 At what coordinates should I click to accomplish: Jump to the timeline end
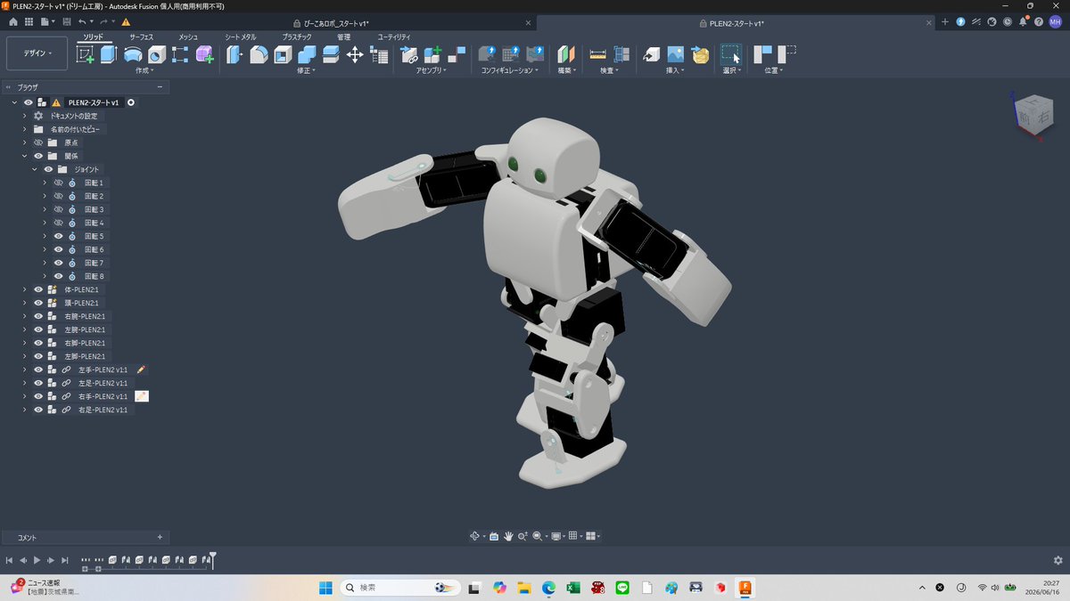click(65, 560)
